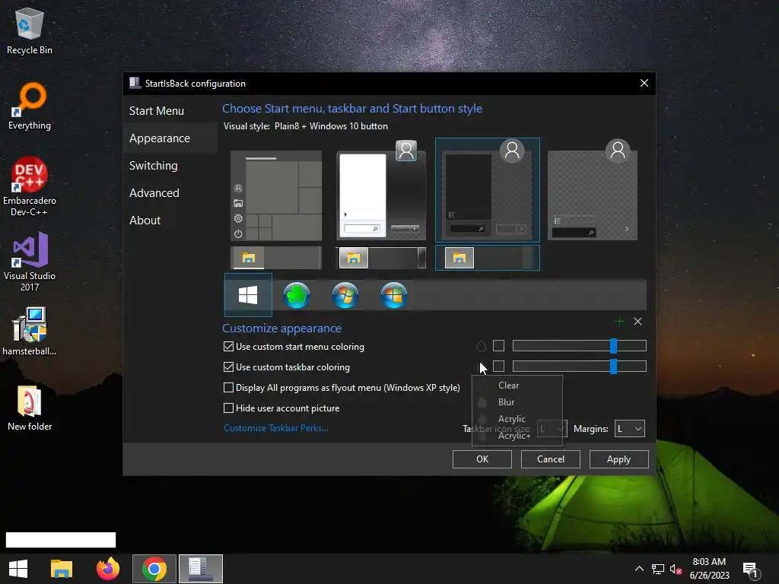Click the StartIsBack taskbar button
779x584 pixels.
(x=201, y=569)
